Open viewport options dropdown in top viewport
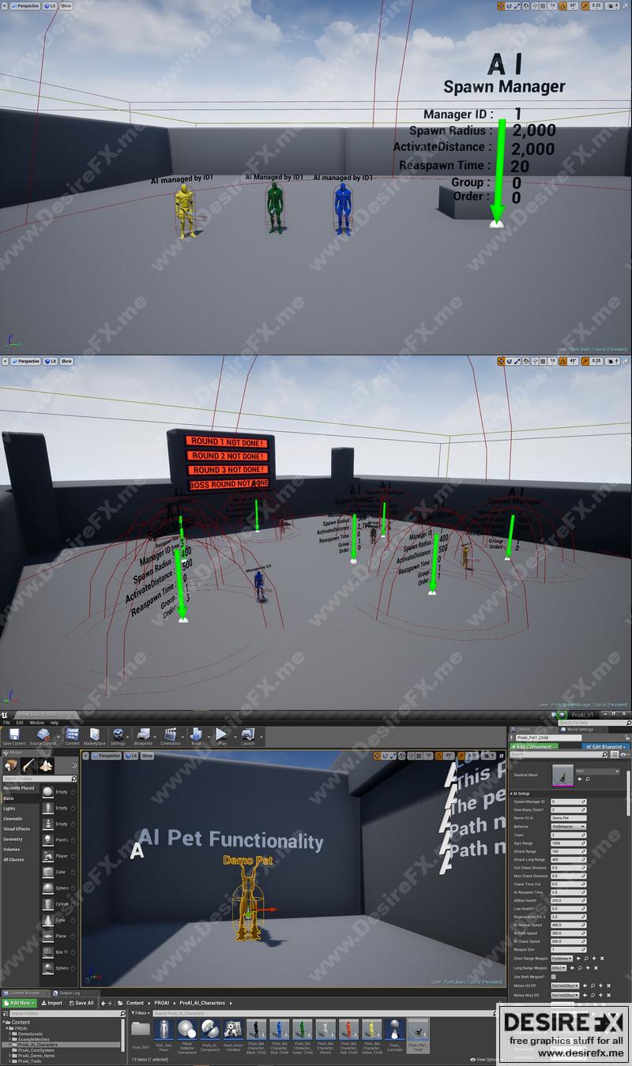 point(6,6)
